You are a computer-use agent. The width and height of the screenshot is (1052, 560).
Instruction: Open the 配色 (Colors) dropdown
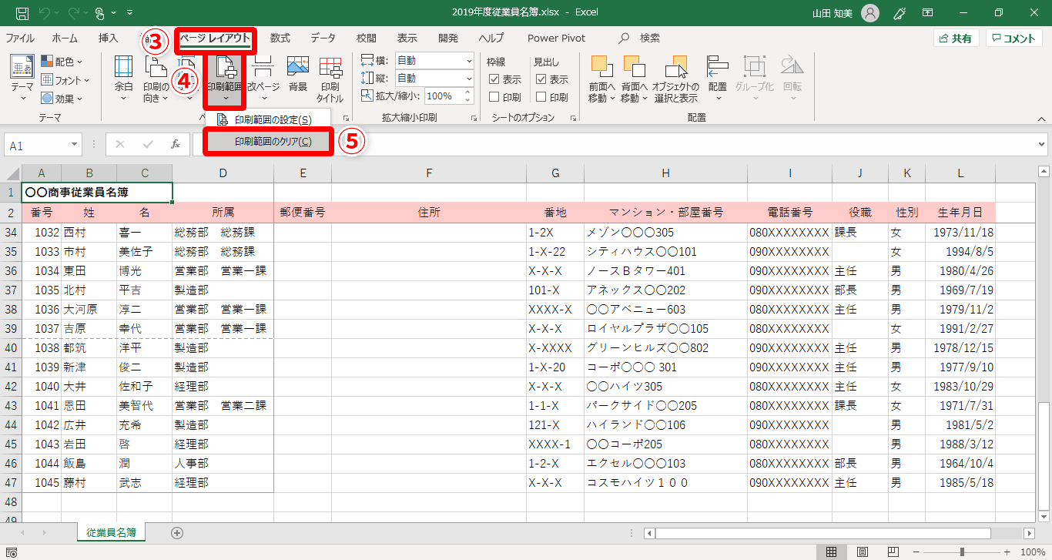click(62, 62)
